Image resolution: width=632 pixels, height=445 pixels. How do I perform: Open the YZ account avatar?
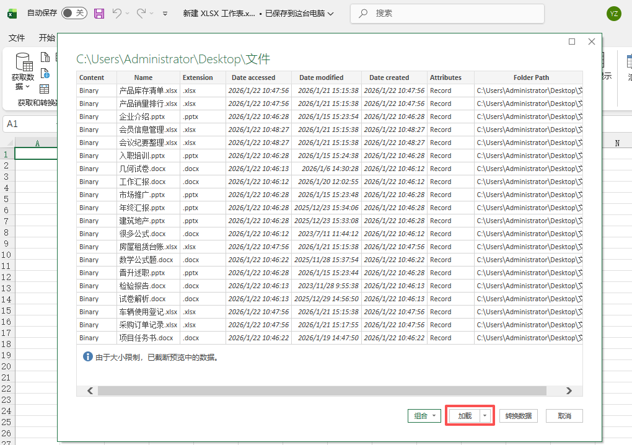(x=613, y=13)
